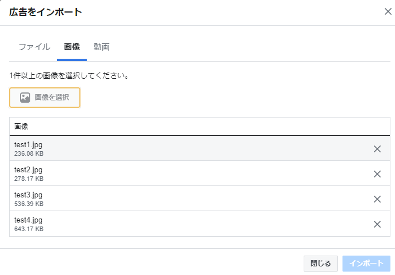This screenshot has height=275, width=395.
Task: Close the 広告をインポート dialog with X
Action: coord(388,11)
